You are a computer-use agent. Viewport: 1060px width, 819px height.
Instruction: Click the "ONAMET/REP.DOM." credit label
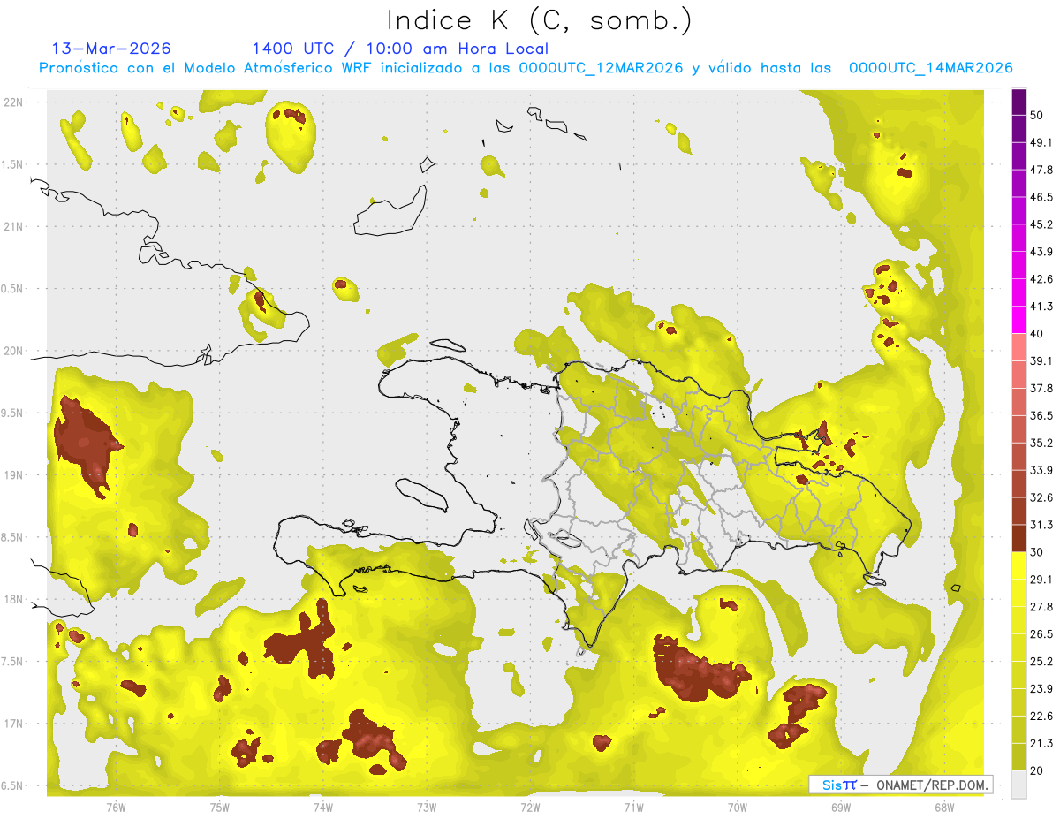coord(932,785)
